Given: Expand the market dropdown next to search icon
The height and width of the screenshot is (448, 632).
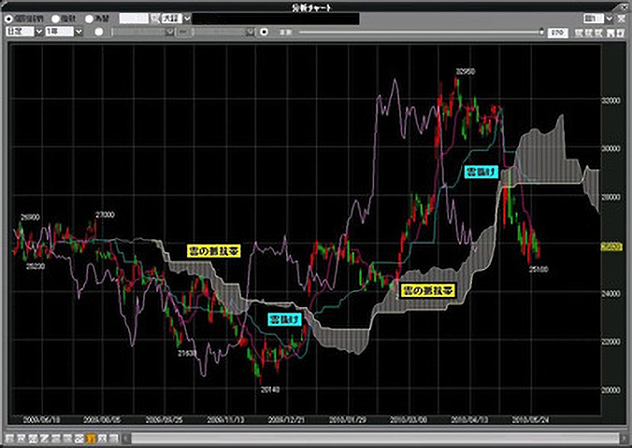Looking at the screenshot, I should pos(187,18).
